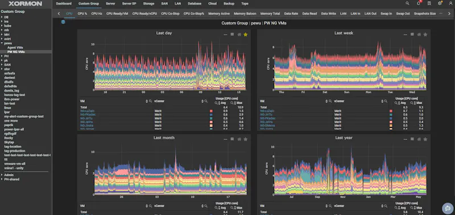This screenshot has height=215, width=455.
Task: Expand the SAN group in the tree
Action: coord(2,65)
